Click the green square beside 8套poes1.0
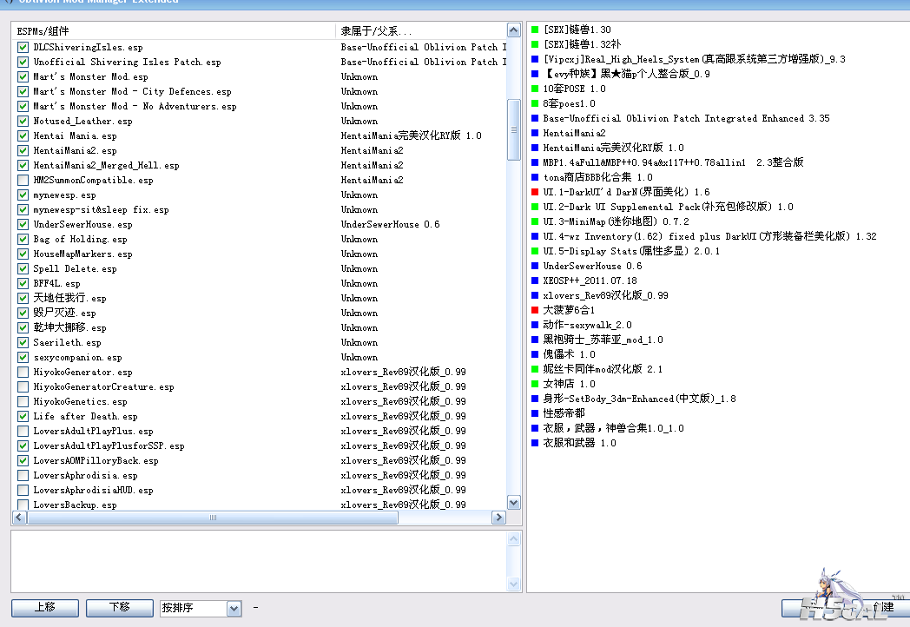The image size is (910, 627). click(535, 103)
